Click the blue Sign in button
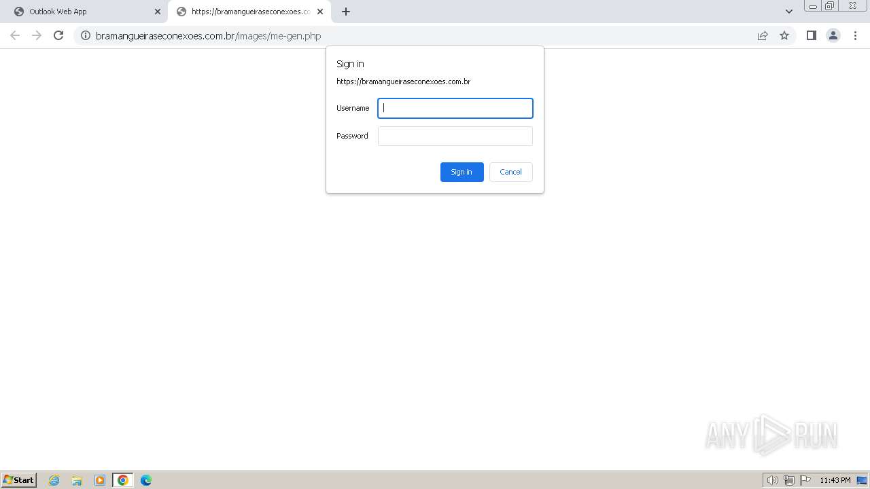This screenshot has width=870, height=489. [x=462, y=172]
